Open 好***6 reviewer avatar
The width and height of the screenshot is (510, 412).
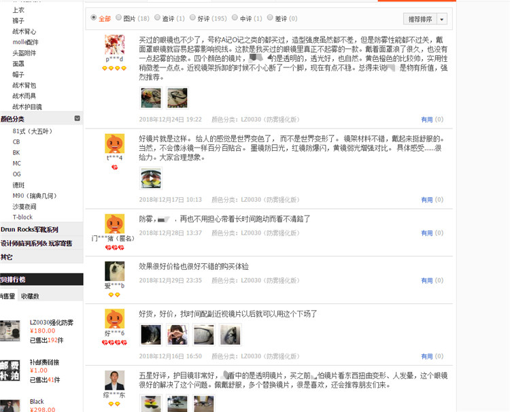pos(114,319)
